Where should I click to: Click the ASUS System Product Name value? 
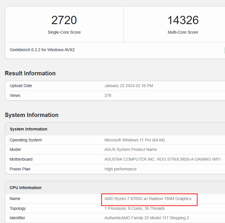point(131,149)
